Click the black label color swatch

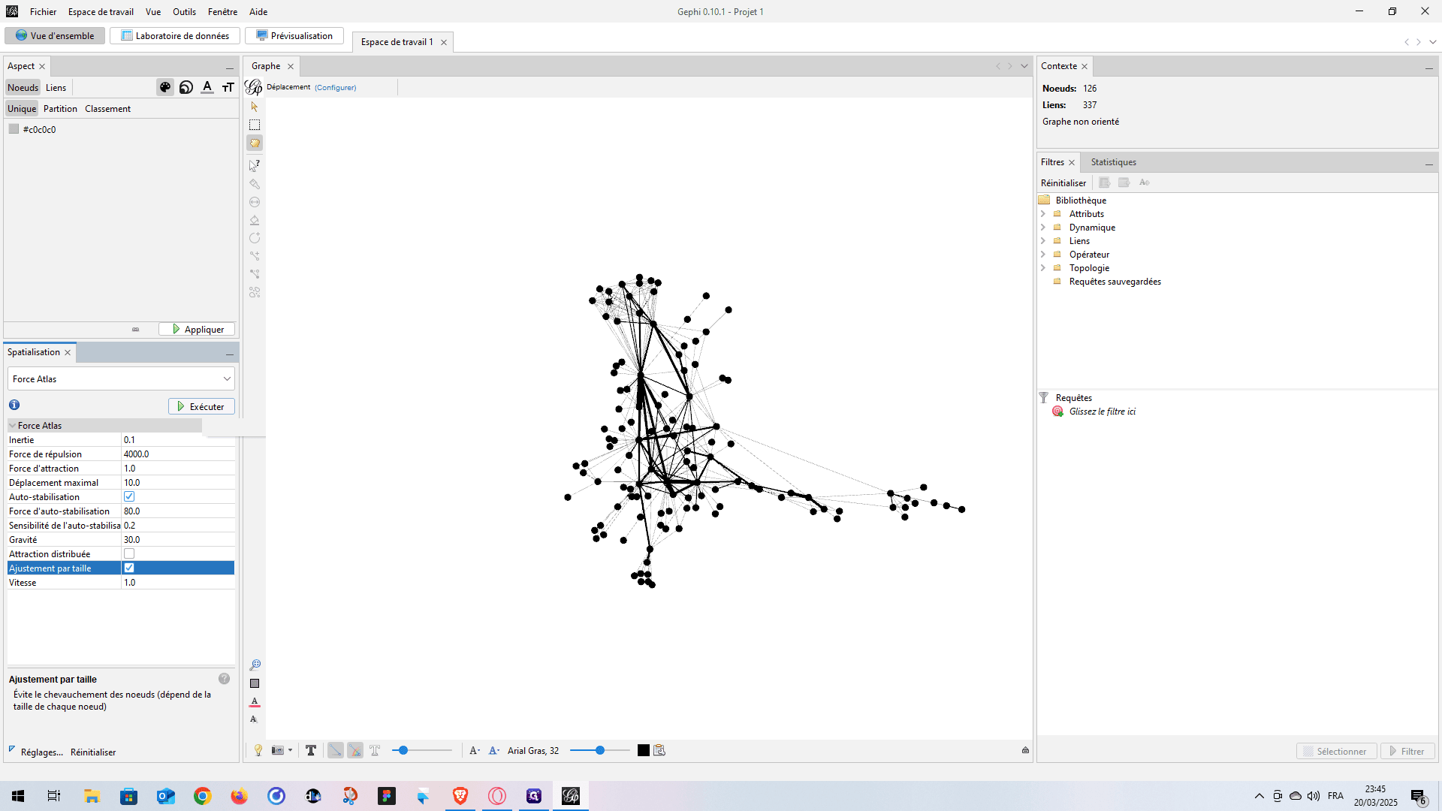coord(644,750)
